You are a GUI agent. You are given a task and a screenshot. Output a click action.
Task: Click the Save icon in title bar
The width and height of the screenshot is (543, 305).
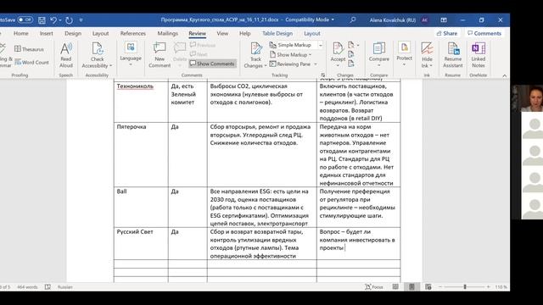pos(42,20)
